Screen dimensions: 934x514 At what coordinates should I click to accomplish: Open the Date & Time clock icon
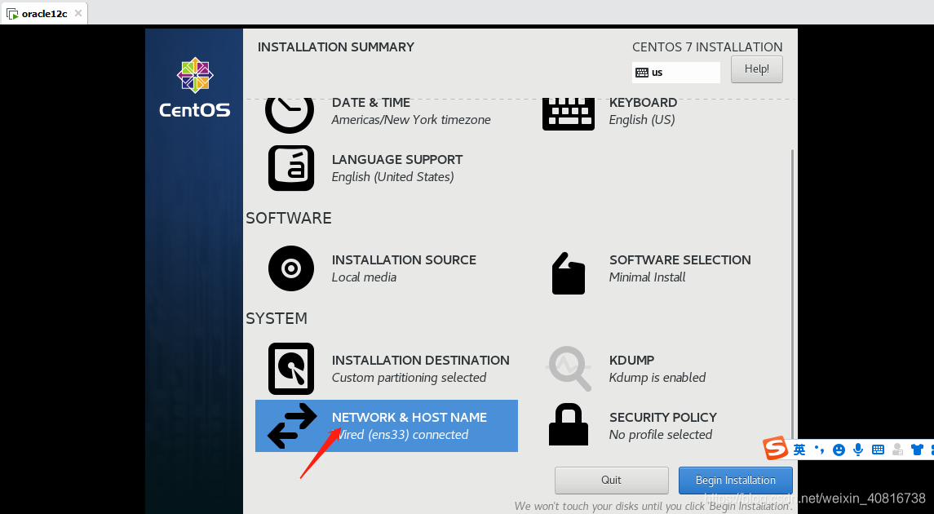290,114
